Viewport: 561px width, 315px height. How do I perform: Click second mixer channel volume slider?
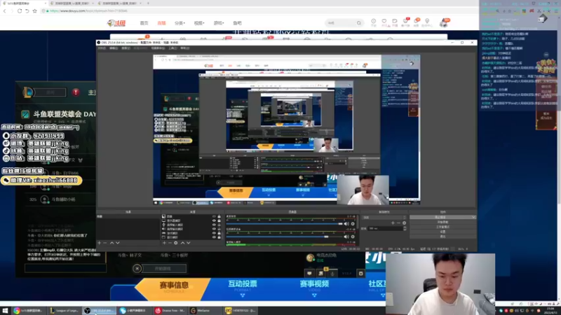[285, 237]
